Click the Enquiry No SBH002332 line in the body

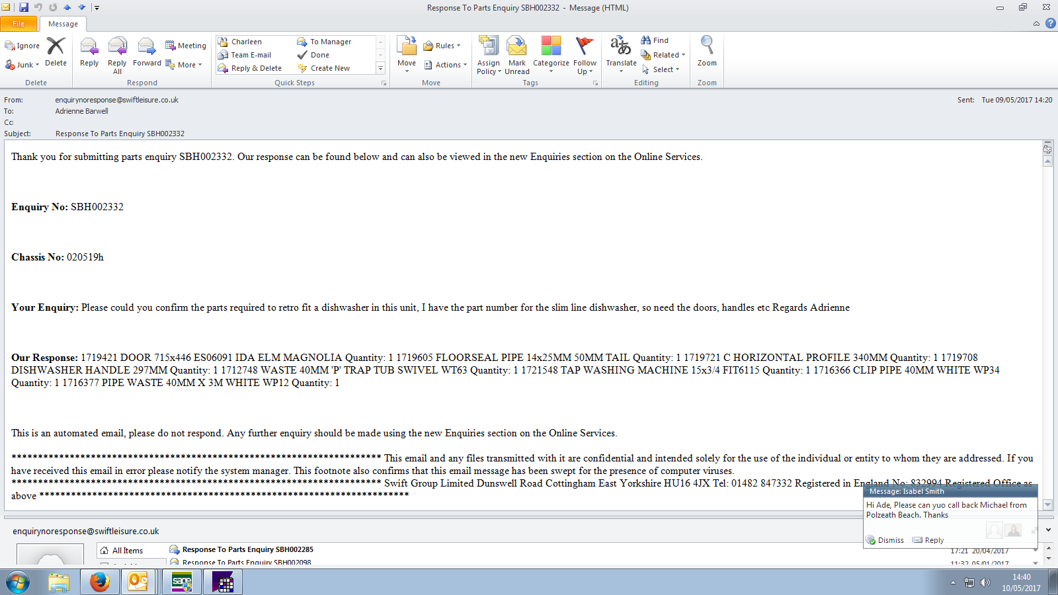(67, 207)
